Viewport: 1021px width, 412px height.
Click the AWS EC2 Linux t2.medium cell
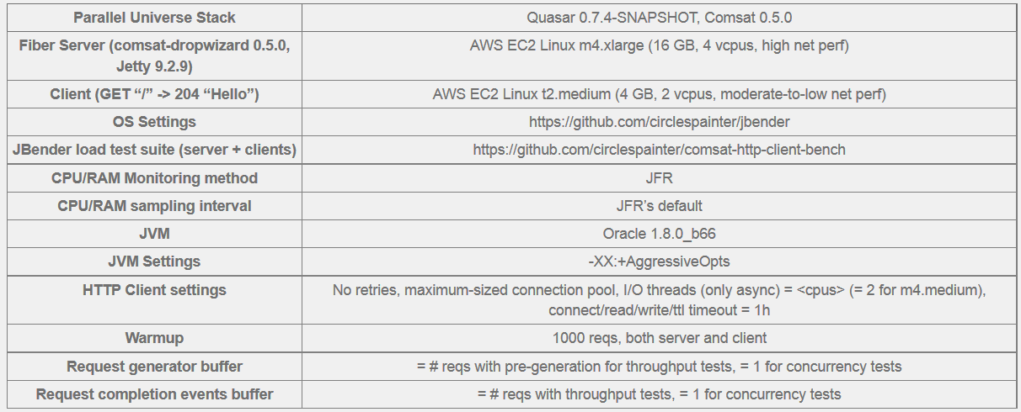click(660, 94)
